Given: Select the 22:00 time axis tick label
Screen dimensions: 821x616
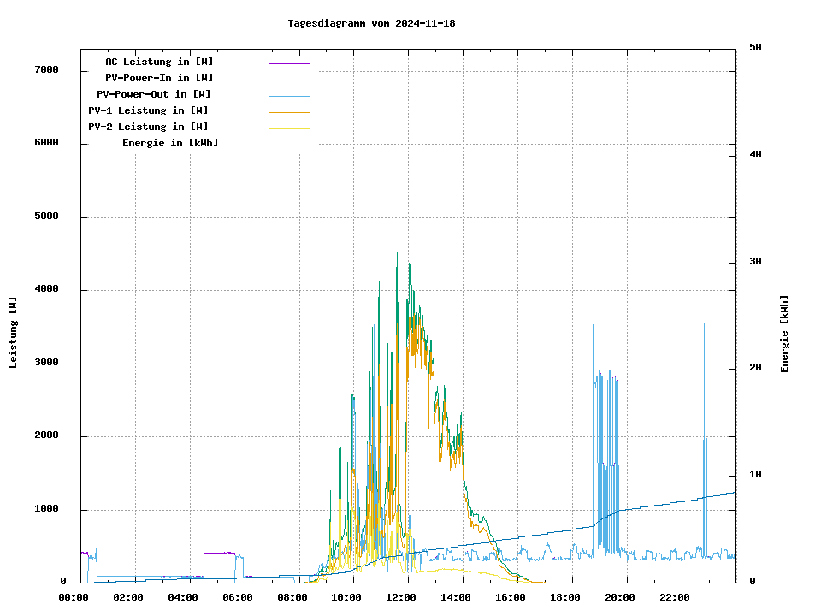Looking at the screenshot, I should [675, 597].
